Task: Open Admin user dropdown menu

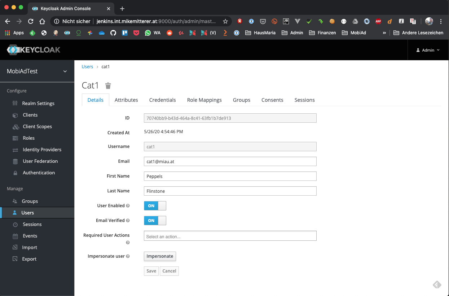Action: coord(428,50)
